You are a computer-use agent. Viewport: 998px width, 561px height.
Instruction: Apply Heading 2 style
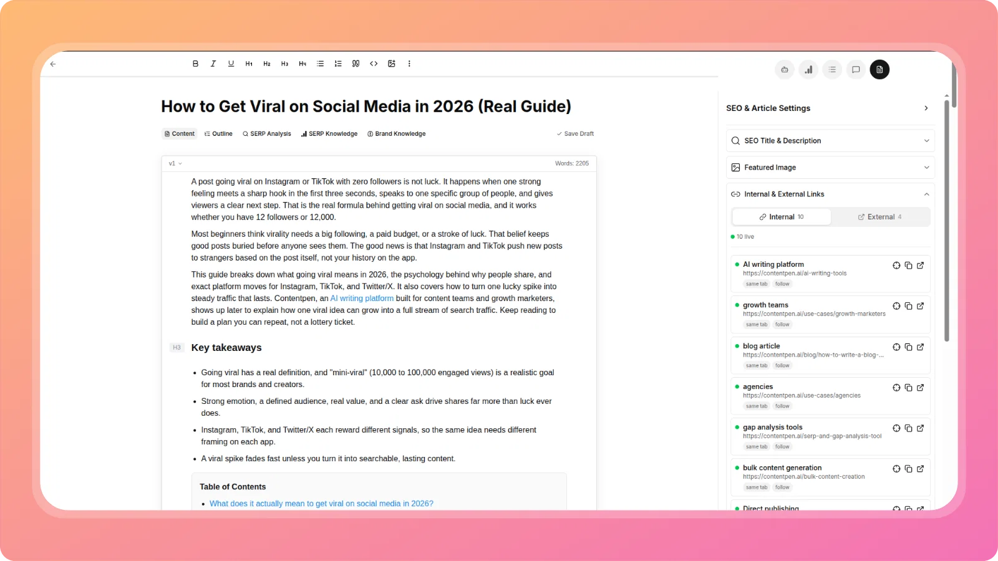point(267,64)
